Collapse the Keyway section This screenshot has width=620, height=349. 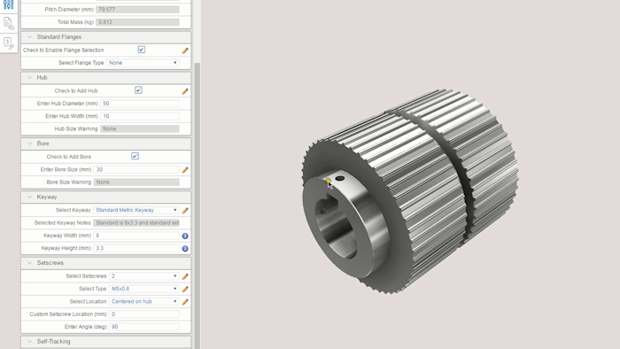pyautogui.click(x=29, y=197)
